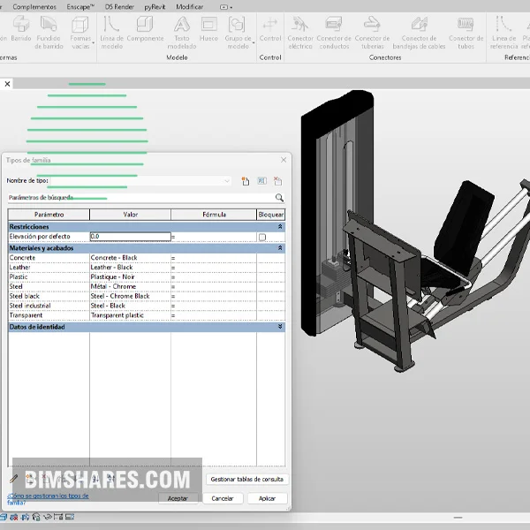
Task: Collapse the Materiales y acabados section
Action: tap(280, 248)
